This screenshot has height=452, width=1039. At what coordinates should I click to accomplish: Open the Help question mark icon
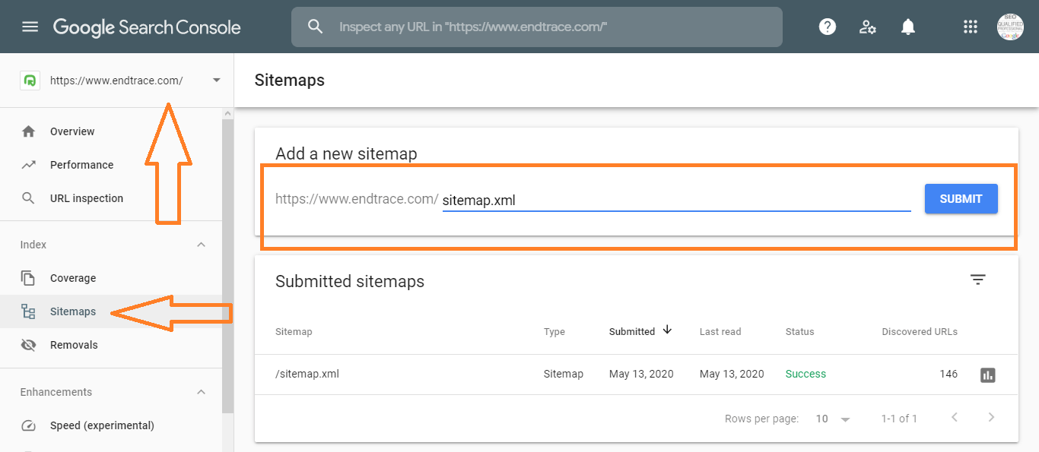pyautogui.click(x=828, y=27)
